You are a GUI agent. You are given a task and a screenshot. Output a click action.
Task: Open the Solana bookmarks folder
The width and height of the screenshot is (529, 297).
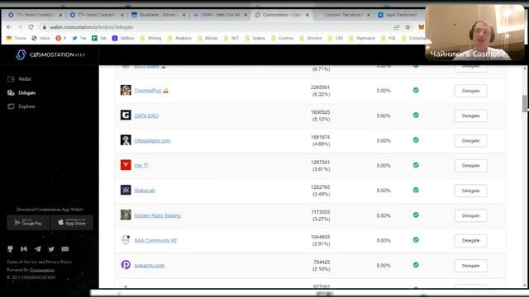(x=255, y=38)
